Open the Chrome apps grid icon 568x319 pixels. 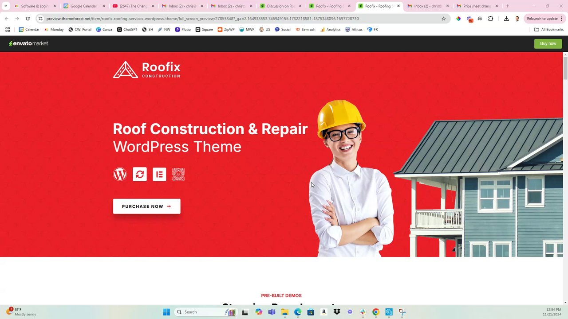tap(8, 29)
